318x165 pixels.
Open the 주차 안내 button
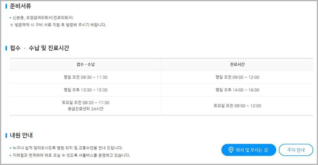(x=296, y=150)
